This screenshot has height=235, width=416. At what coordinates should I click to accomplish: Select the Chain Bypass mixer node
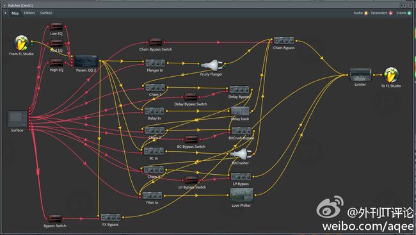point(284,41)
